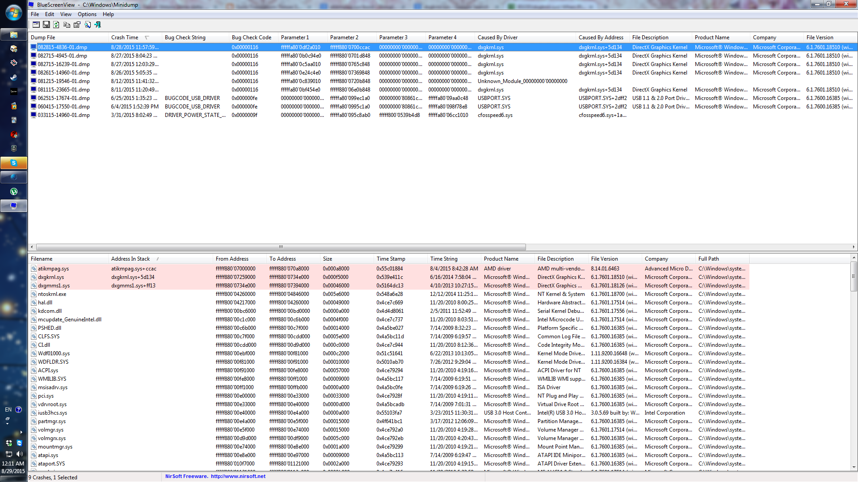The height and width of the screenshot is (482, 858).
Task: Open the File menu
Action: (x=35, y=14)
